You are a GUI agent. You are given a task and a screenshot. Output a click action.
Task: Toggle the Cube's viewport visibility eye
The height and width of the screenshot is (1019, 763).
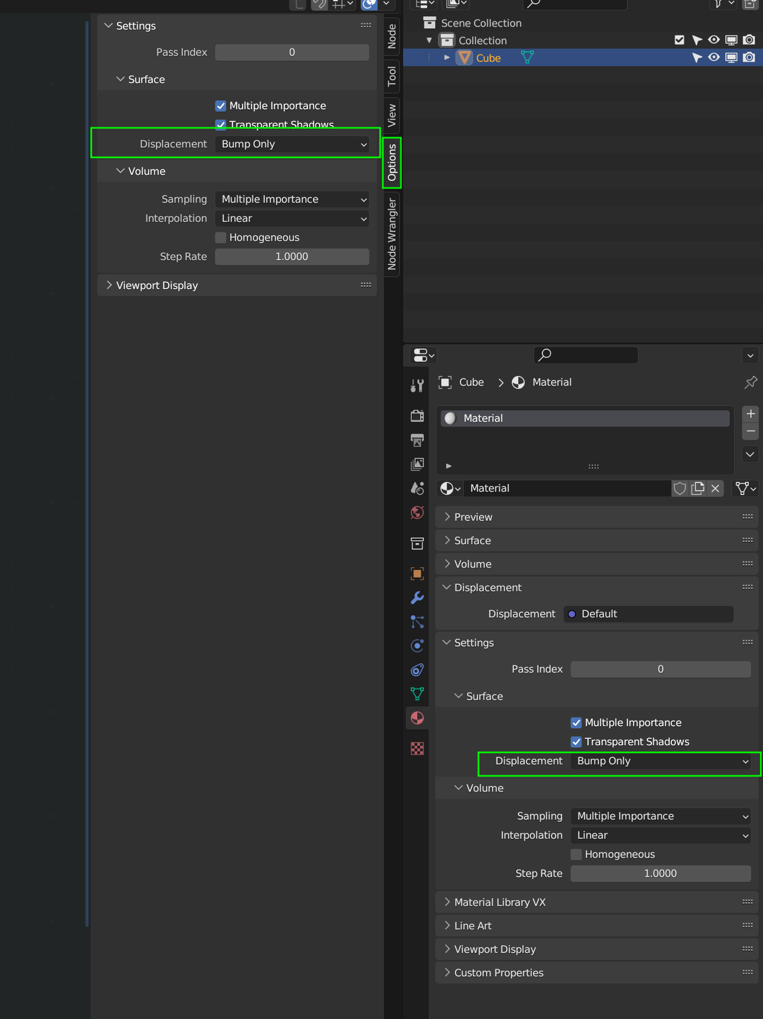pos(714,58)
